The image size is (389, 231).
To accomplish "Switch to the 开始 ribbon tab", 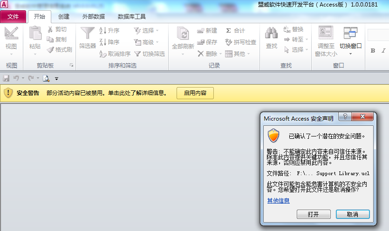I will point(40,17).
